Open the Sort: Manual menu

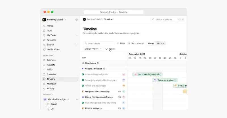coord(136,43)
